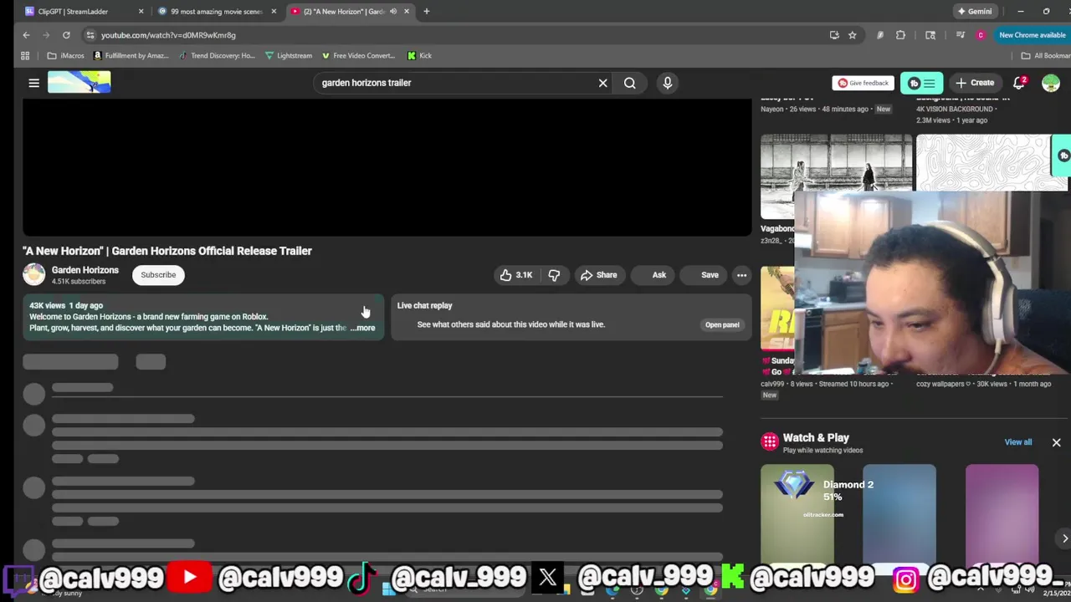Click the Garden Horizons channel avatar
Screen dimensions: 1071x602
coord(34,274)
